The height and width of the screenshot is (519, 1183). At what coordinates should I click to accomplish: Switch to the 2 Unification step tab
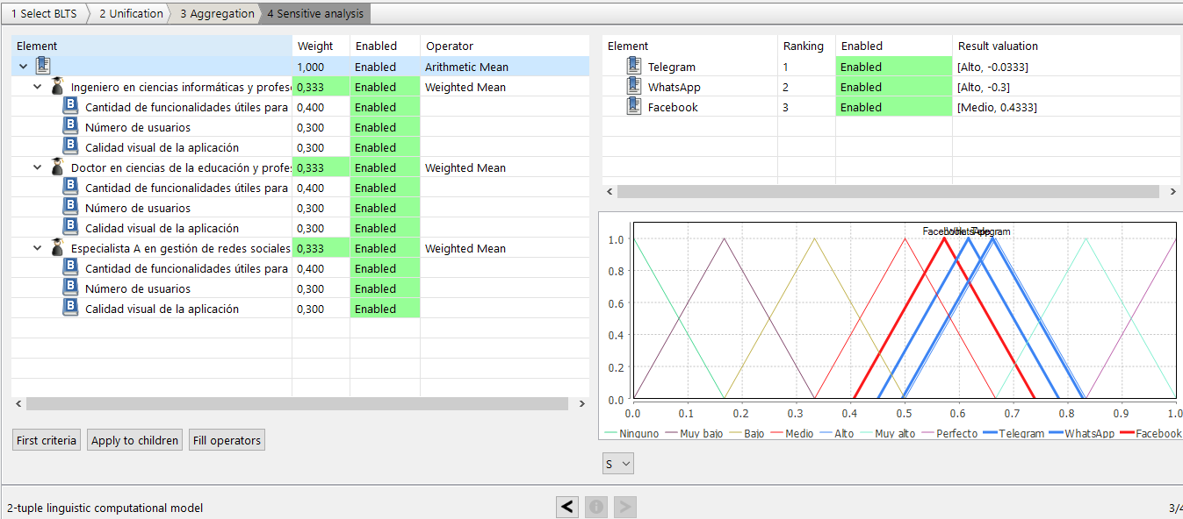point(130,13)
